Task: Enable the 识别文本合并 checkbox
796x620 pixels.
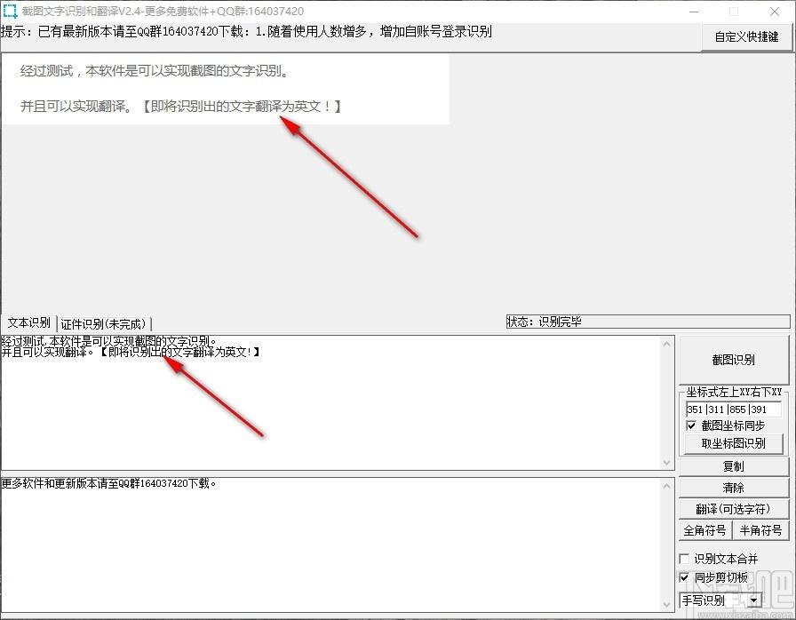Action: click(684, 559)
